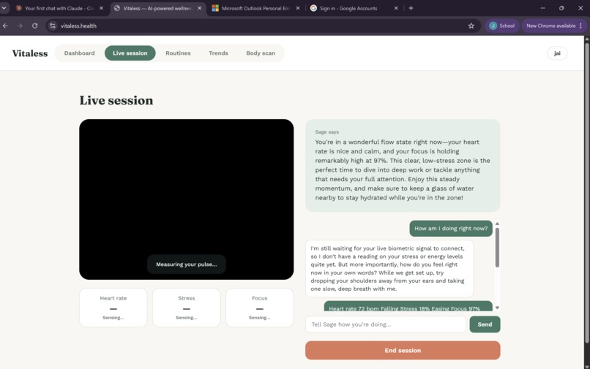590x369 pixels.
Task: Go back using the browser back arrow
Action: 5,26
